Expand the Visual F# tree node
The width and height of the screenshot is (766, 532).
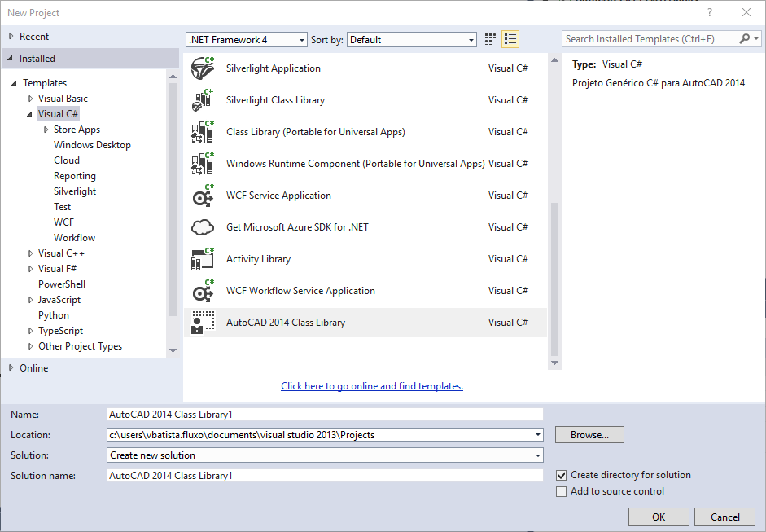click(30, 269)
